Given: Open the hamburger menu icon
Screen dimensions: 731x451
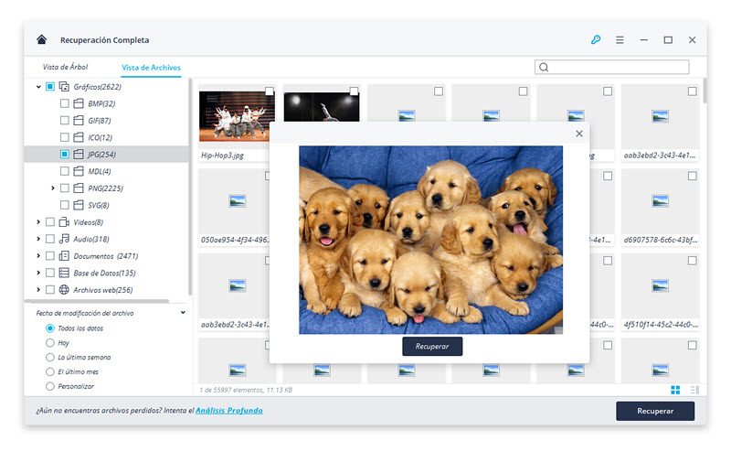Looking at the screenshot, I should point(620,40).
